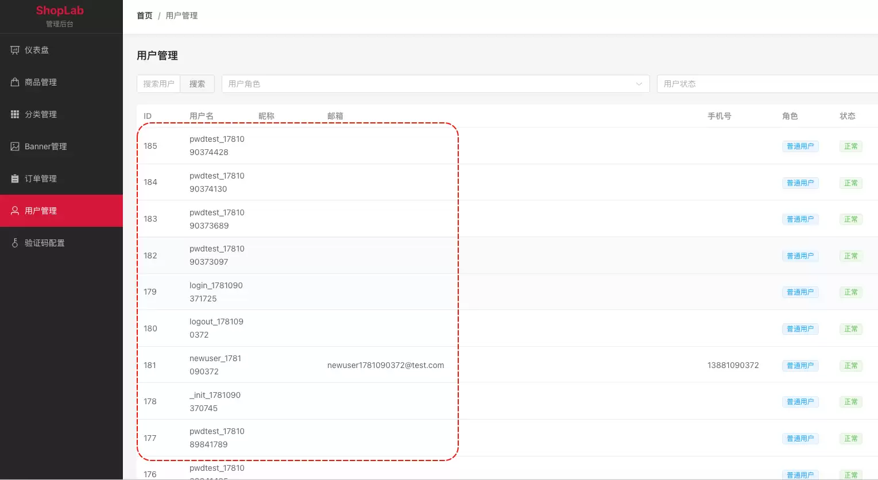878x480 pixels.
Task: Click email newuser1781090372@test.com
Action: click(386, 365)
